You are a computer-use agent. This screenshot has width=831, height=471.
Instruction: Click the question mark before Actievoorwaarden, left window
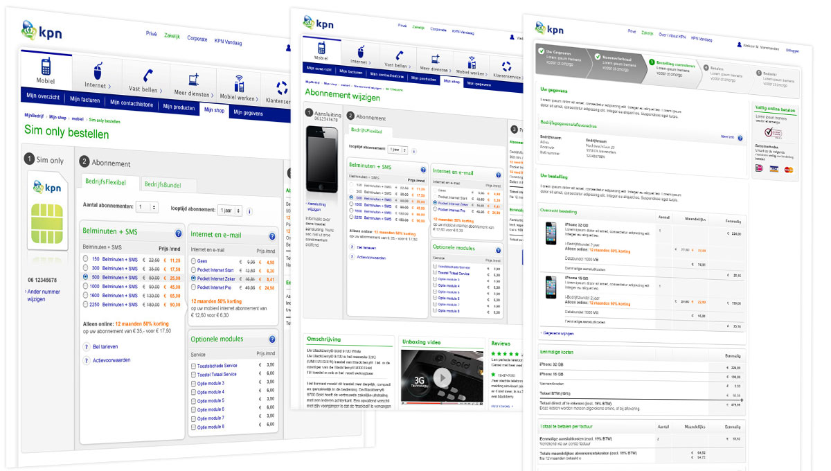87,360
